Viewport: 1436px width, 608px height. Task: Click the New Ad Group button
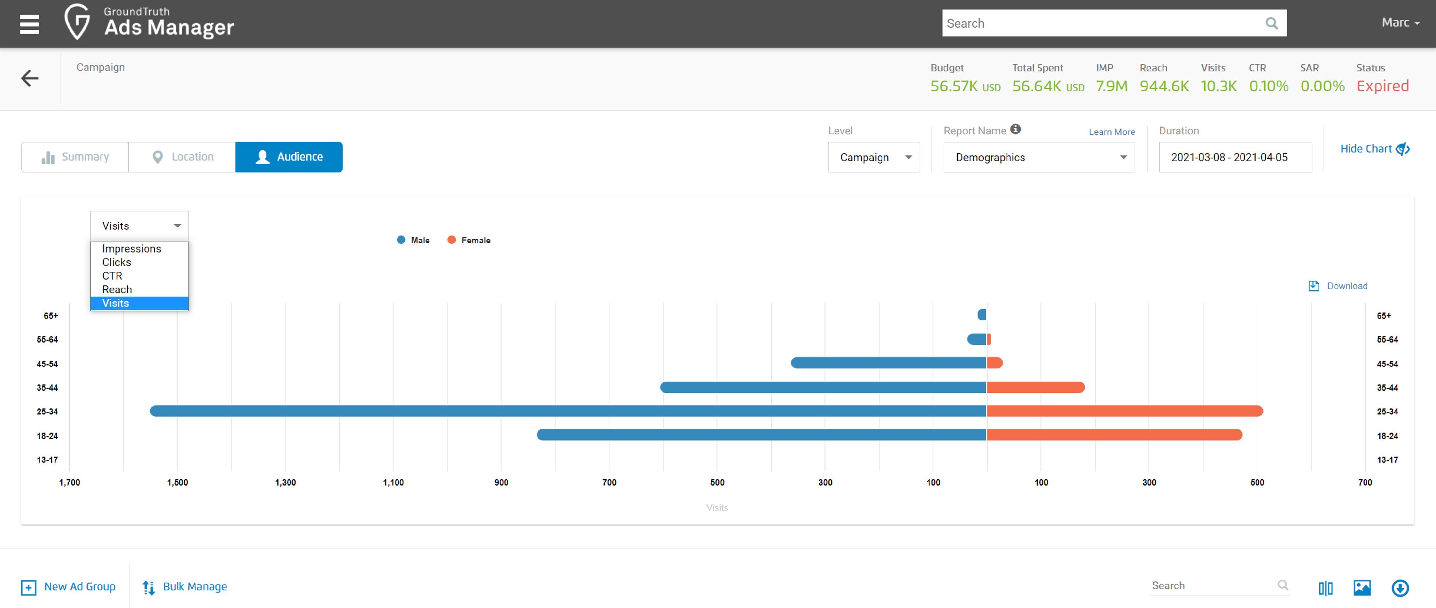[x=69, y=587]
